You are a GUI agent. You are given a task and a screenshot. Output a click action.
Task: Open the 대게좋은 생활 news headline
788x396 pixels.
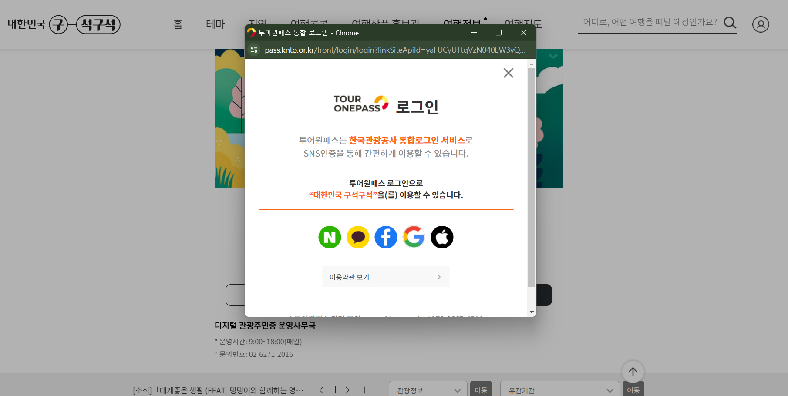[218, 390]
